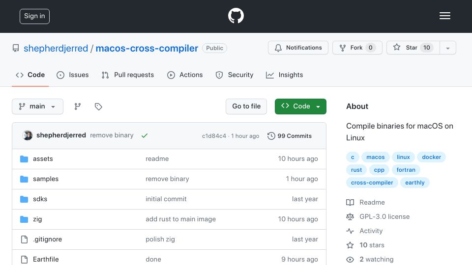Click the star count badge 10
Viewport: 472px width, 265px height.
click(427, 48)
